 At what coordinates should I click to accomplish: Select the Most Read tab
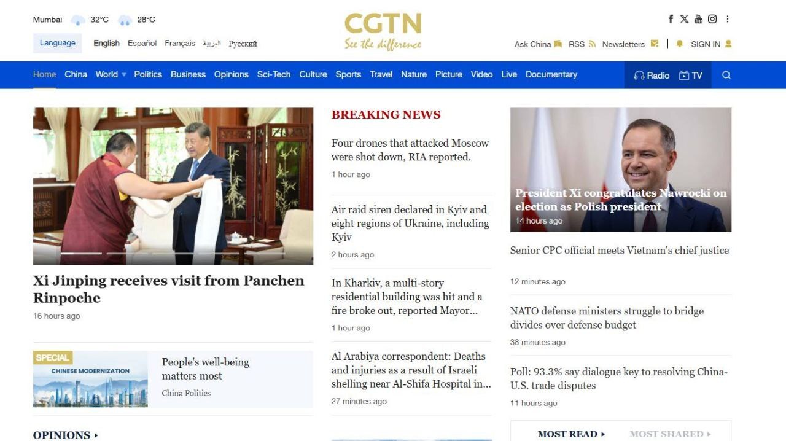[571, 434]
